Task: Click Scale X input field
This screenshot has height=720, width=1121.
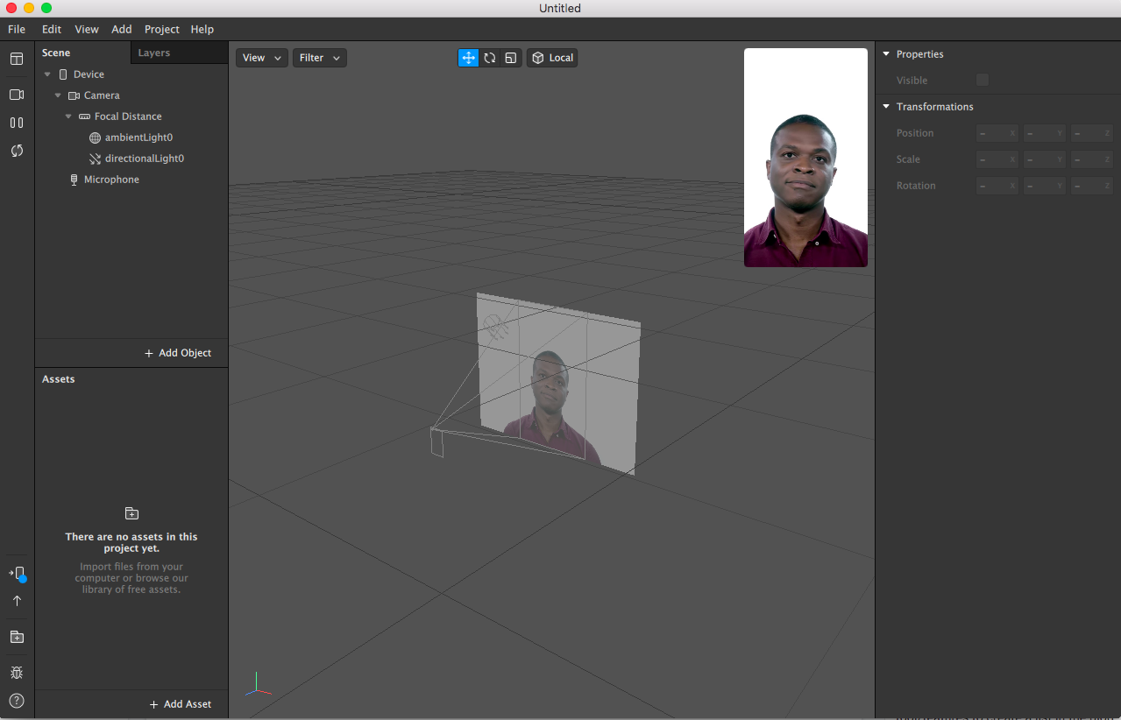Action: click(x=997, y=159)
